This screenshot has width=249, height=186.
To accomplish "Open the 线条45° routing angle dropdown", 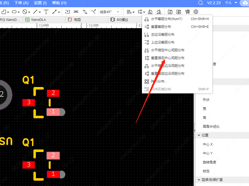I will pyautogui.click(x=110, y=12).
